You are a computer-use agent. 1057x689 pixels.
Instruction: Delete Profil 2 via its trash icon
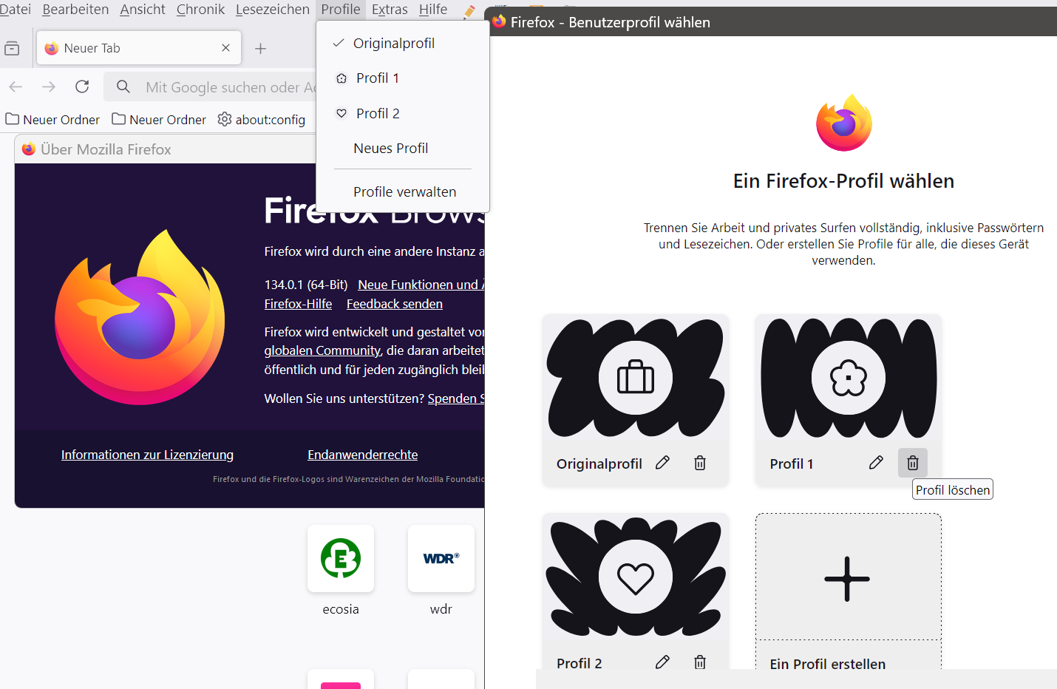(x=700, y=662)
